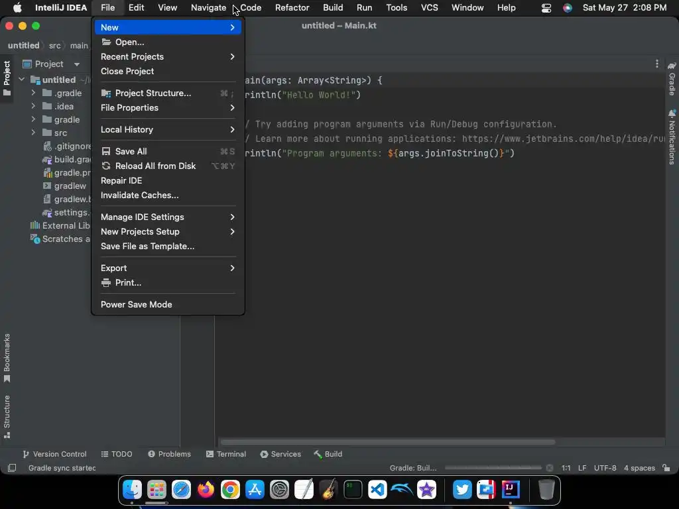Viewport: 679px width, 509px height.
Task: Expand Recent Projects submenu
Action: click(168, 57)
